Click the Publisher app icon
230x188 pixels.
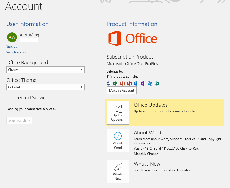157,83
